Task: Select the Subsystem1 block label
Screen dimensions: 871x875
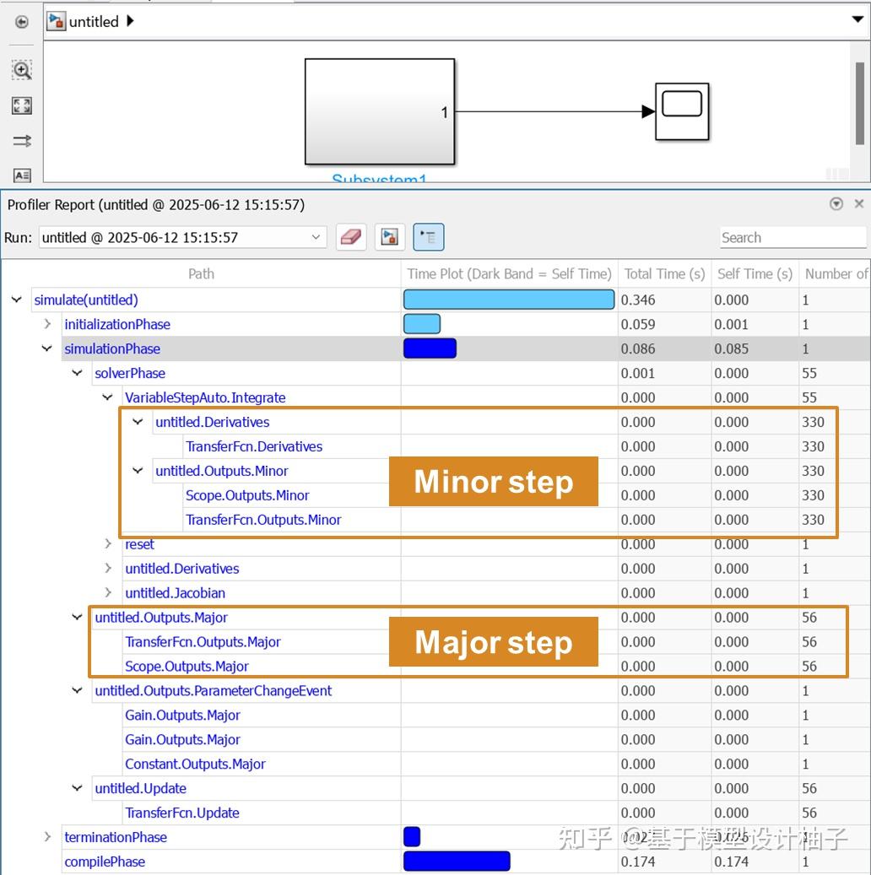Action: (381, 177)
